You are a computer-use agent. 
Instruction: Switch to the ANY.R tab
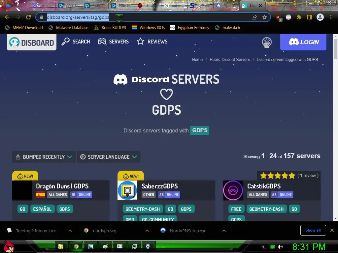(x=69, y=6)
